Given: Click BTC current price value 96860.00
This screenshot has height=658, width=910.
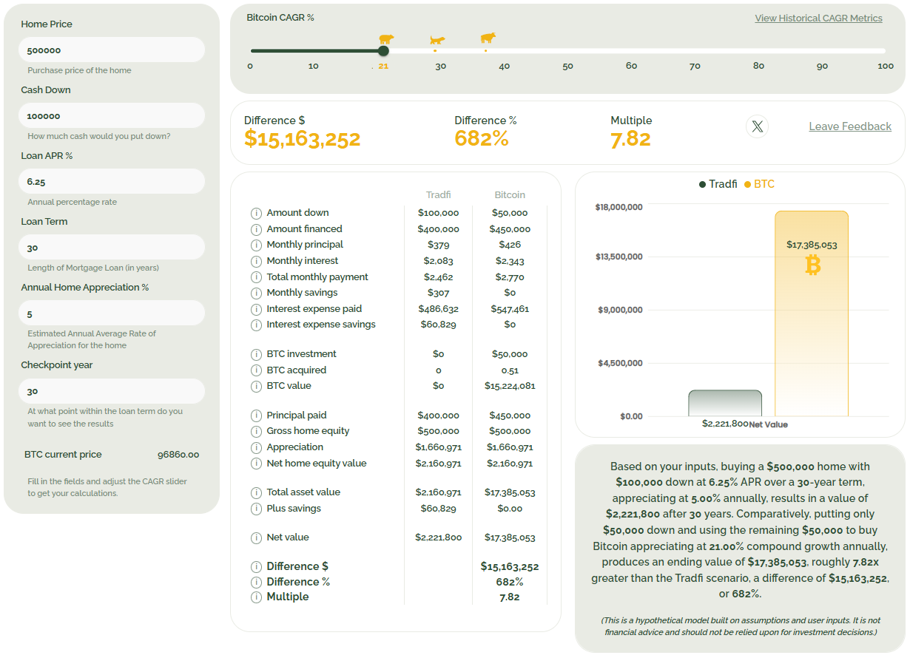Looking at the screenshot, I should pyautogui.click(x=178, y=455).
